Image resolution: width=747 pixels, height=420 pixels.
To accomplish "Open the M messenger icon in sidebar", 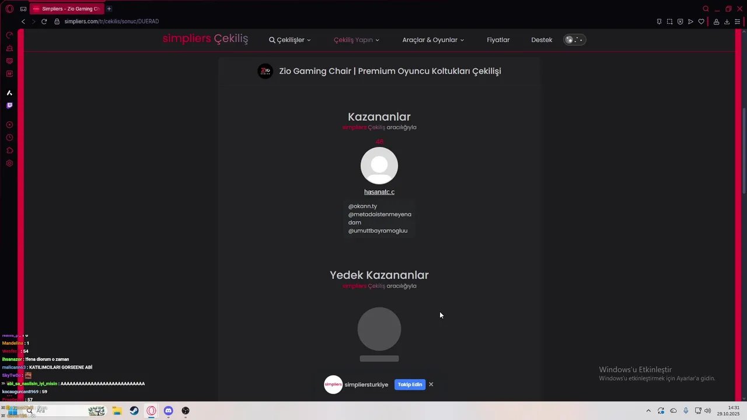I will [9, 74].
